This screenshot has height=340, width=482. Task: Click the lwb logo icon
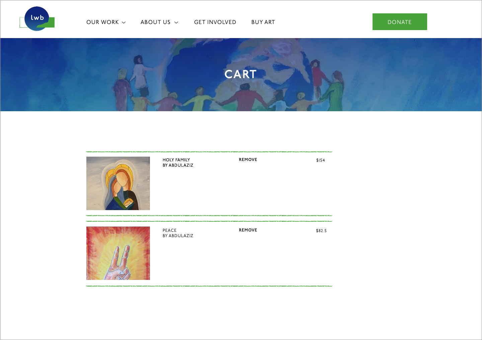[x=37, y=19]
